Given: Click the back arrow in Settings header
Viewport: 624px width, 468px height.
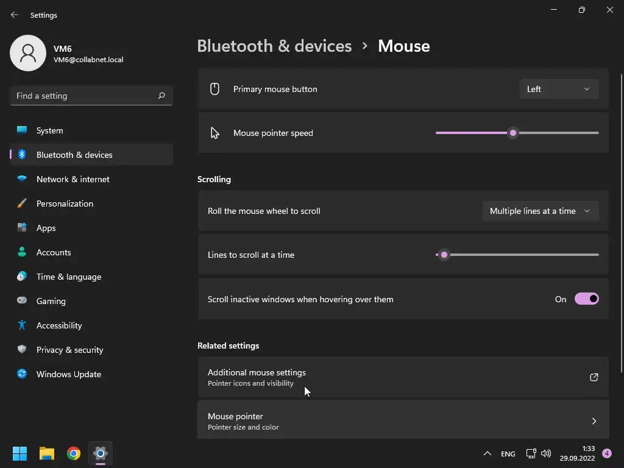Looking at the screenshot, I should point(15,15).
